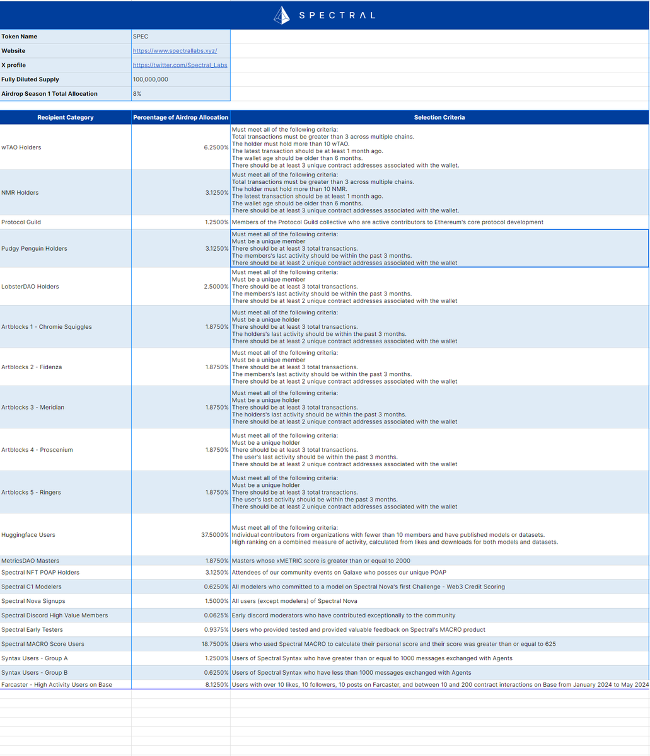
Task: Select the 'Airdrop Season 1 Total Allocation' cell
Action: 66,94
